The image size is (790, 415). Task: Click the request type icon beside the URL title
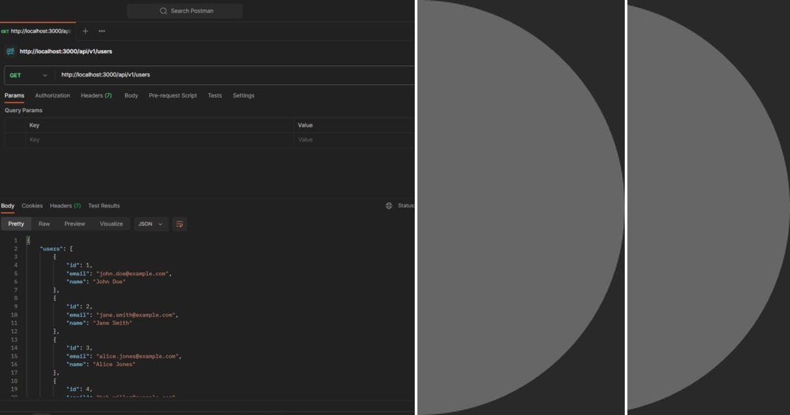click(11, 51)
